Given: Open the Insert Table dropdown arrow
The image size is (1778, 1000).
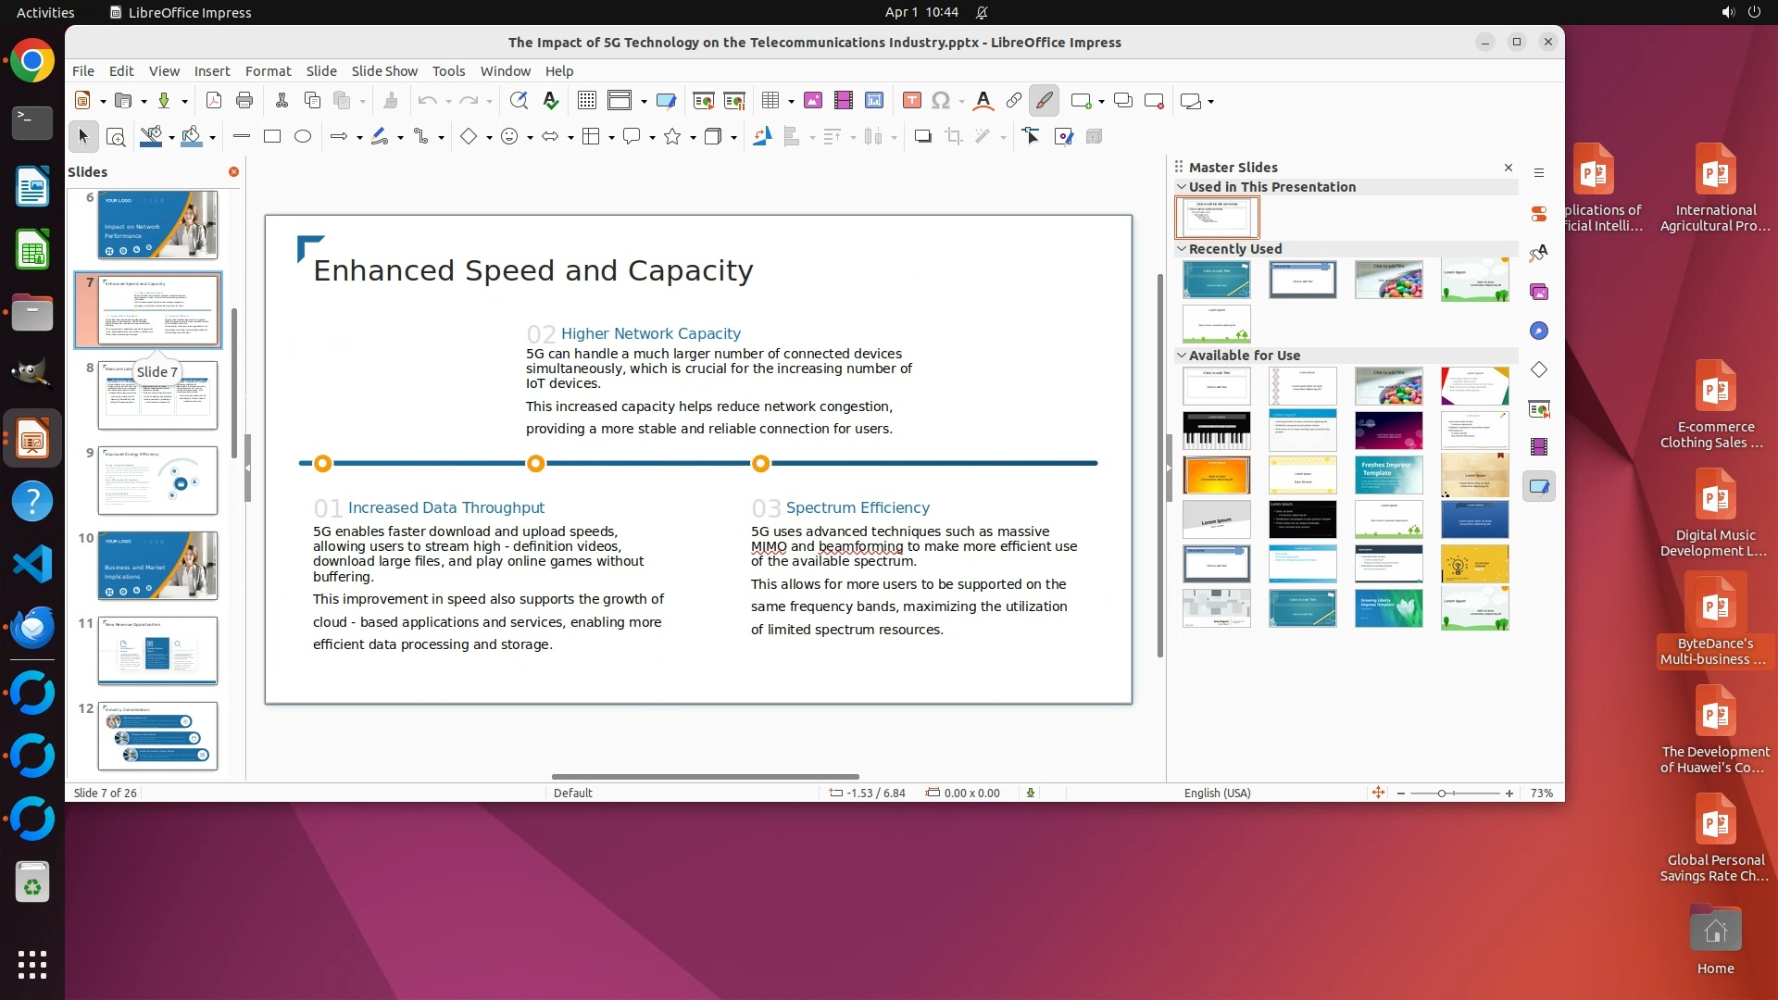Looking at the screenshot, I should 791,102.
